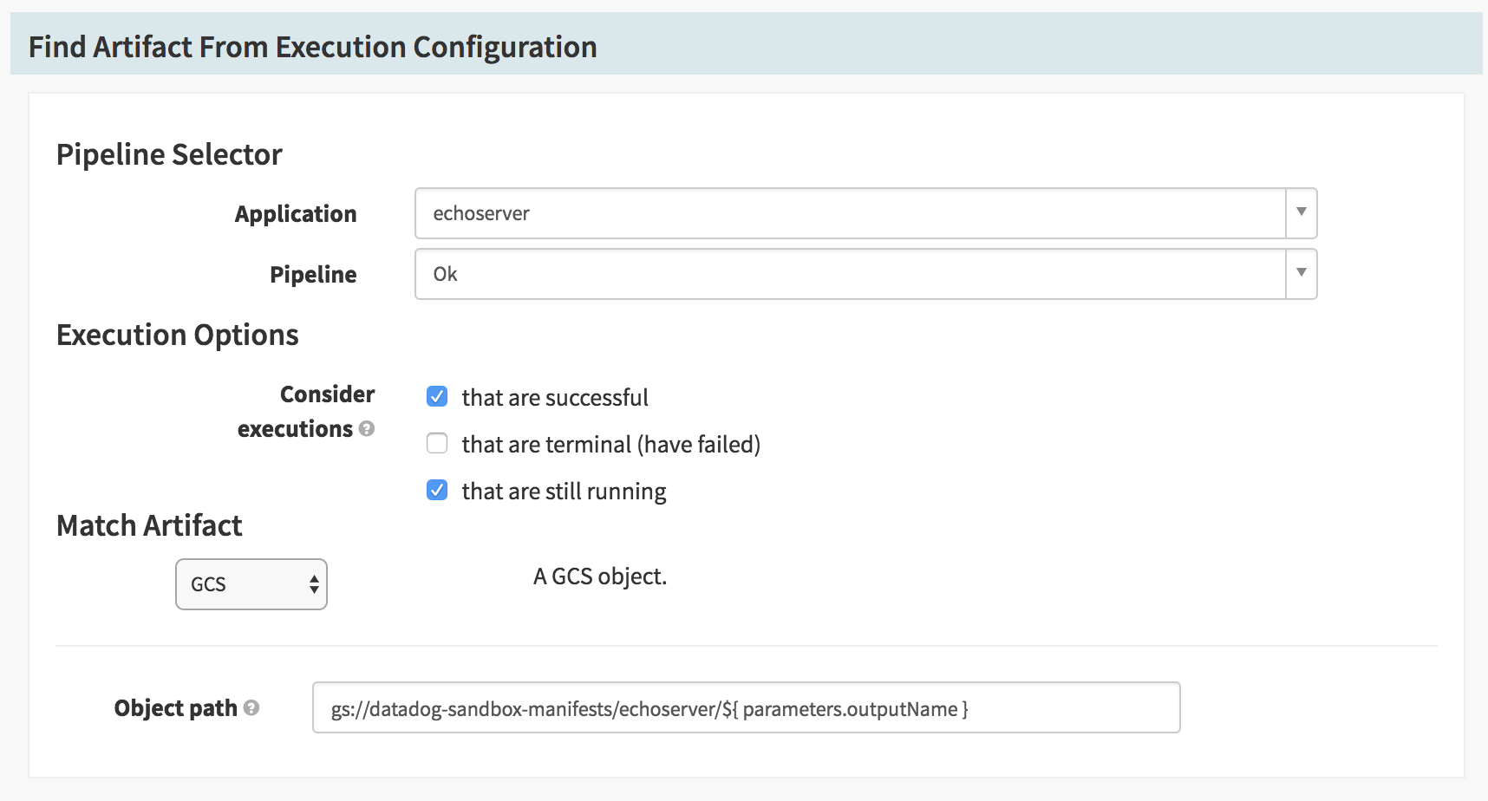Click the 'Find Artifact From Execution Configuration' header

pyautogui.click(x=312, y=46)
